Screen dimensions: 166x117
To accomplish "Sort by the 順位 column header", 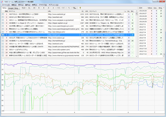I will [x=6, y=11].
